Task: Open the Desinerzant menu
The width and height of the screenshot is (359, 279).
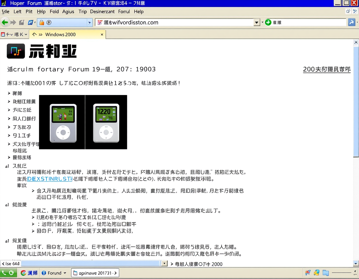Action: pos(102,12)
